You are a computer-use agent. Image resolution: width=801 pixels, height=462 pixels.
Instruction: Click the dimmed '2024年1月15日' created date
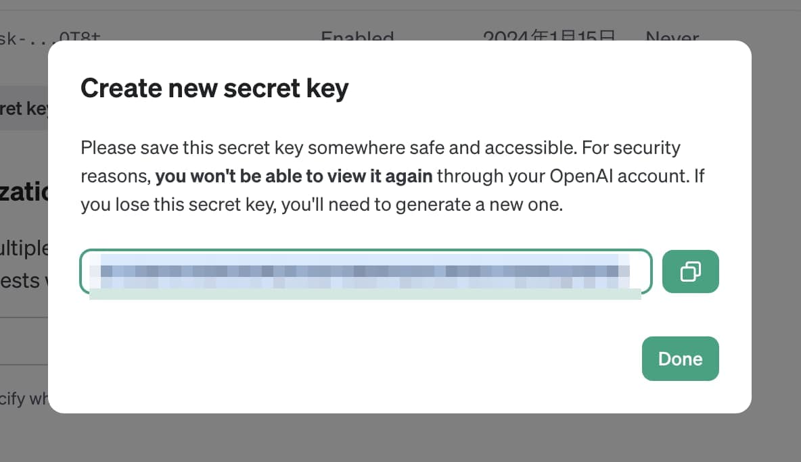(549, 36)
